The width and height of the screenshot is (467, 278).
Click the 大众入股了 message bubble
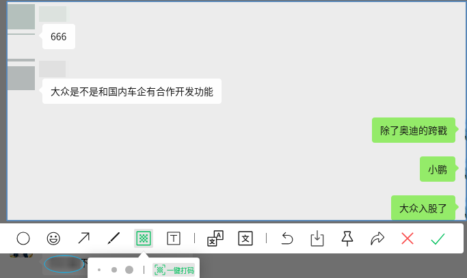click(423, 208)
